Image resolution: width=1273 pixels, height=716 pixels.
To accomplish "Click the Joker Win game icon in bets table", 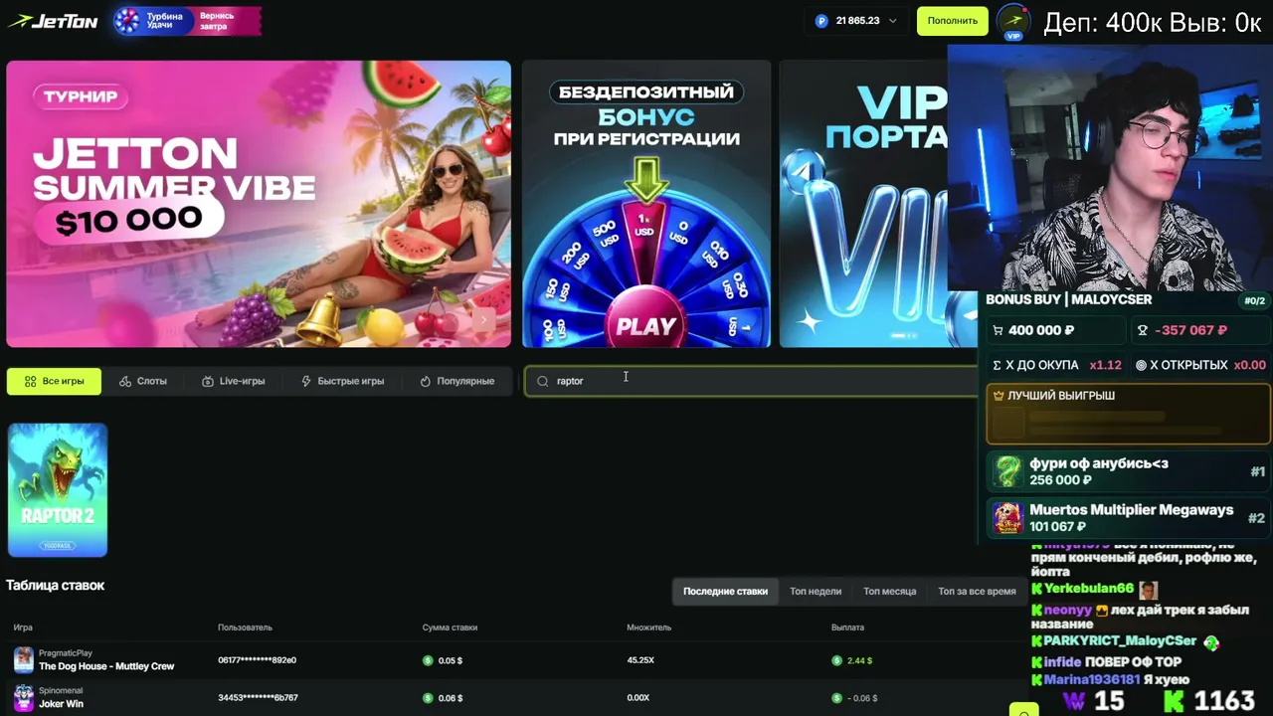I will tap(23, 697).
